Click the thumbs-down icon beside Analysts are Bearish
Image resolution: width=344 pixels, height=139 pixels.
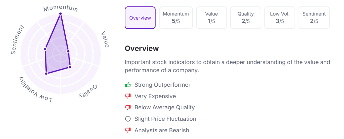pyautogui.click(x=128, y=131)
